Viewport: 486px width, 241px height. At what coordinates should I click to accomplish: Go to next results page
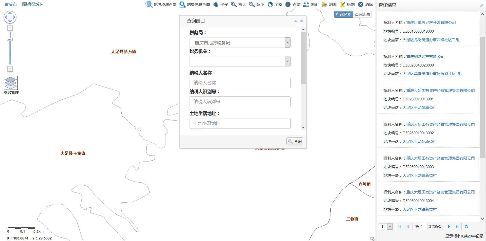[x=448, y=227]
